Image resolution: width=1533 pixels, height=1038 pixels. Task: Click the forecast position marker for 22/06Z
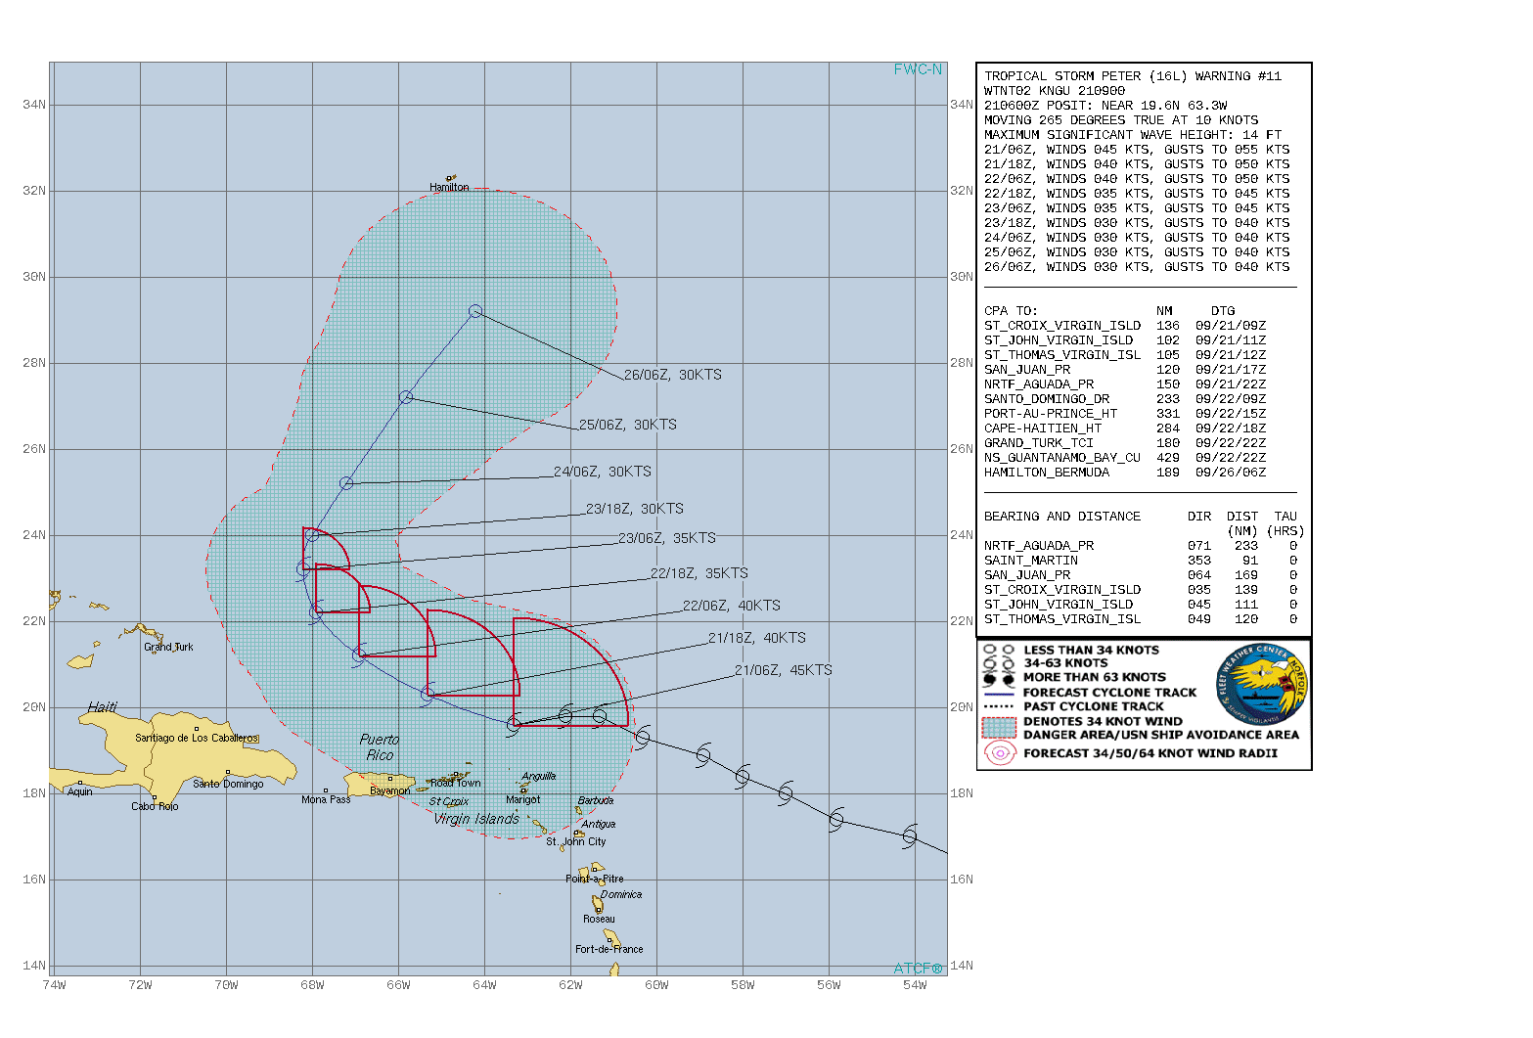pos(359,654)
